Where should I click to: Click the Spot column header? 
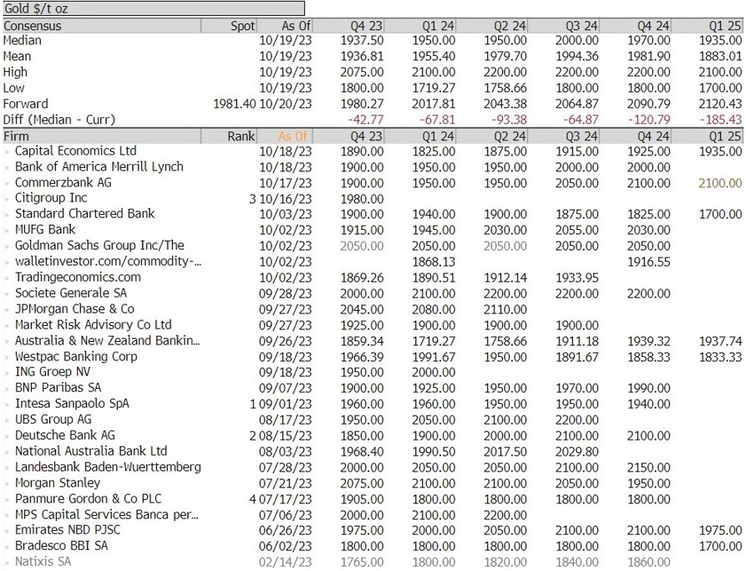click(242, 26)
